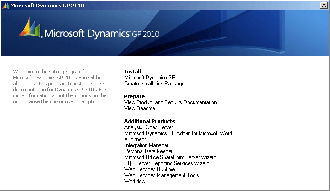This screenshot has width=330, height=191.
Task: Click the Microsoft Dynamics GP install link
Action: coord(150,78)
